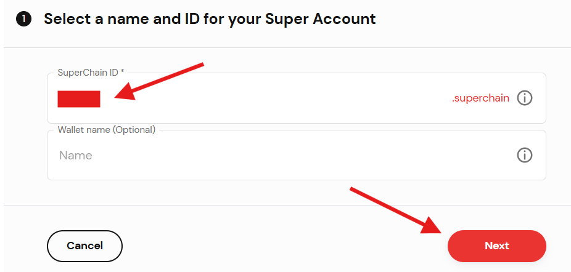Click the 'Next' text label

[497, 246]
